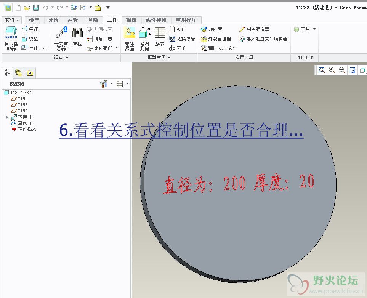The height and width of the screenshot is (298, 367).
Task: Customize the quick access toolbar dropdown
Action: tap(108, 8)
